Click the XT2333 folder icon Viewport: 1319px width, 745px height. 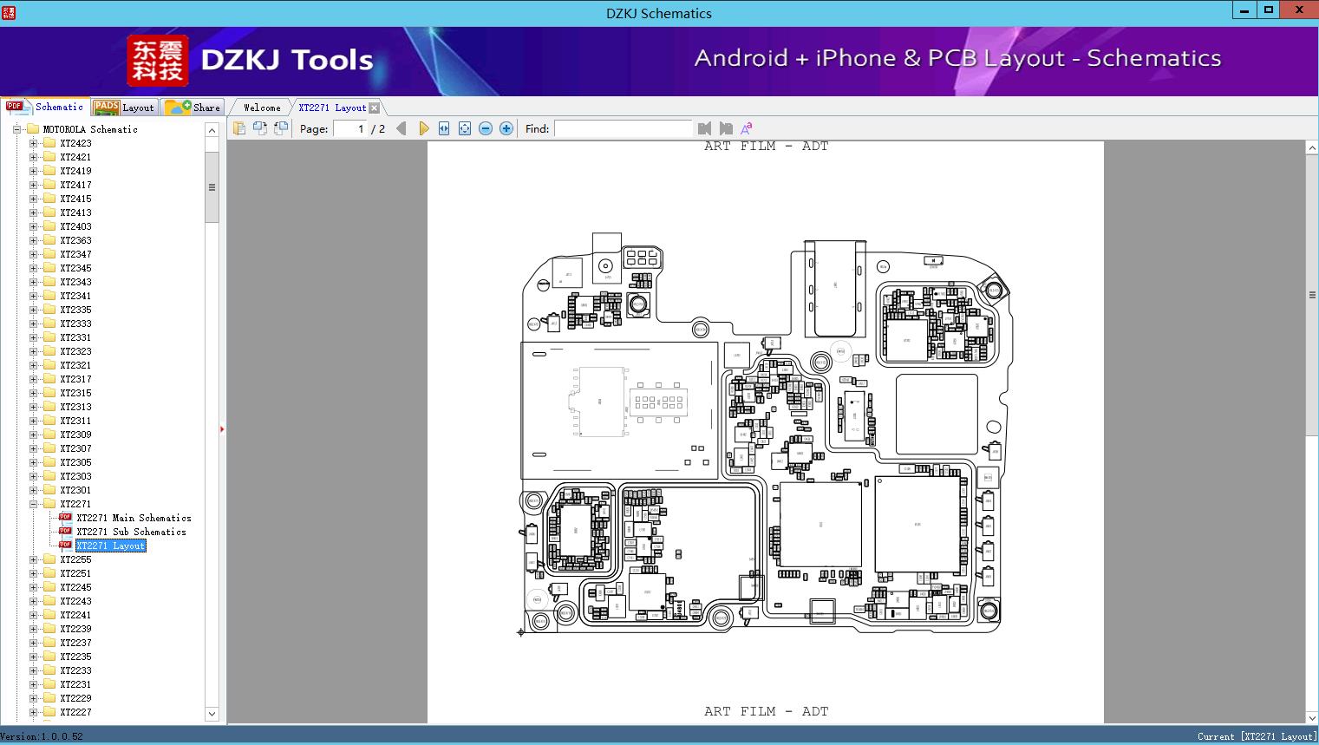tap(49, 323)
